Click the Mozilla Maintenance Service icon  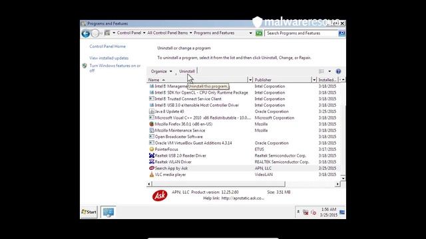(x=152, y=130)
